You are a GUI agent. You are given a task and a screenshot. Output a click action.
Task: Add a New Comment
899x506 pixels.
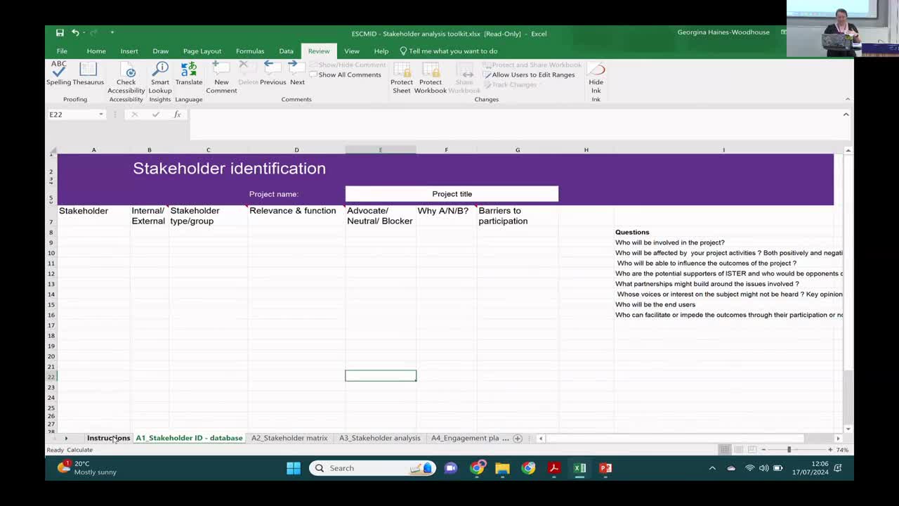(x=221, y=77)
